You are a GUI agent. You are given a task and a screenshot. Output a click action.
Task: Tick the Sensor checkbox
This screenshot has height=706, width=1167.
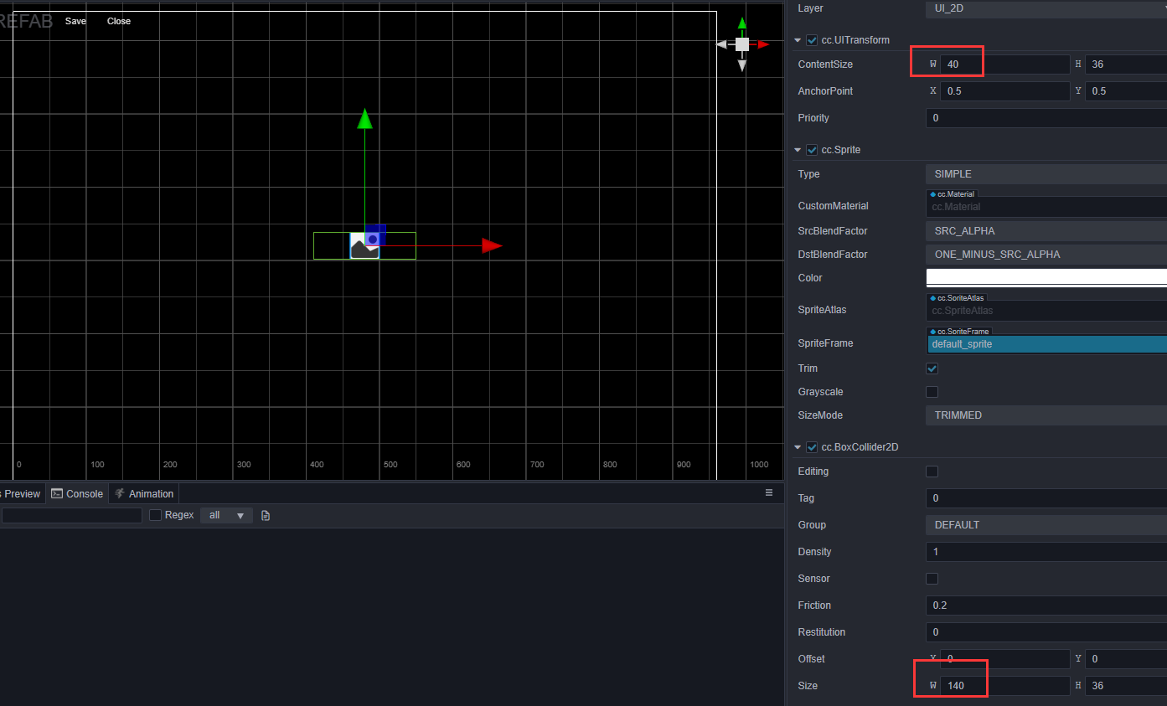932,579
